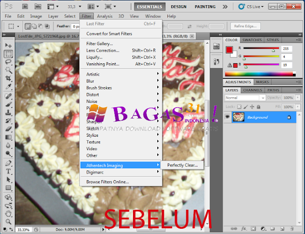Image resolution: width=305 pixels, height=234 pixels.
Task: Switch to the Swatches tab
Action: tap(252, 40)
